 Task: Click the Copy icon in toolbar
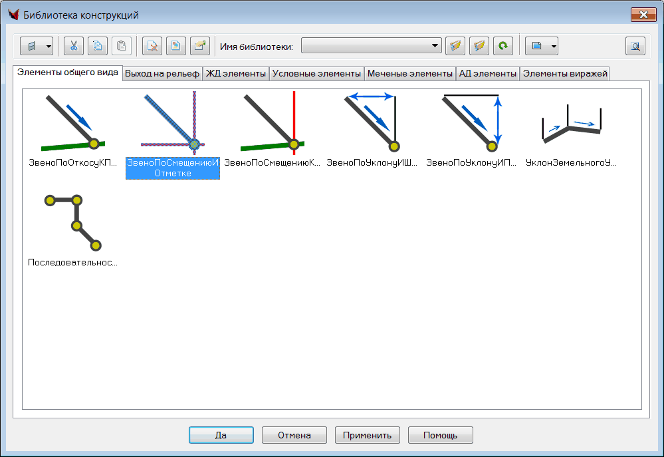point(98,46)
